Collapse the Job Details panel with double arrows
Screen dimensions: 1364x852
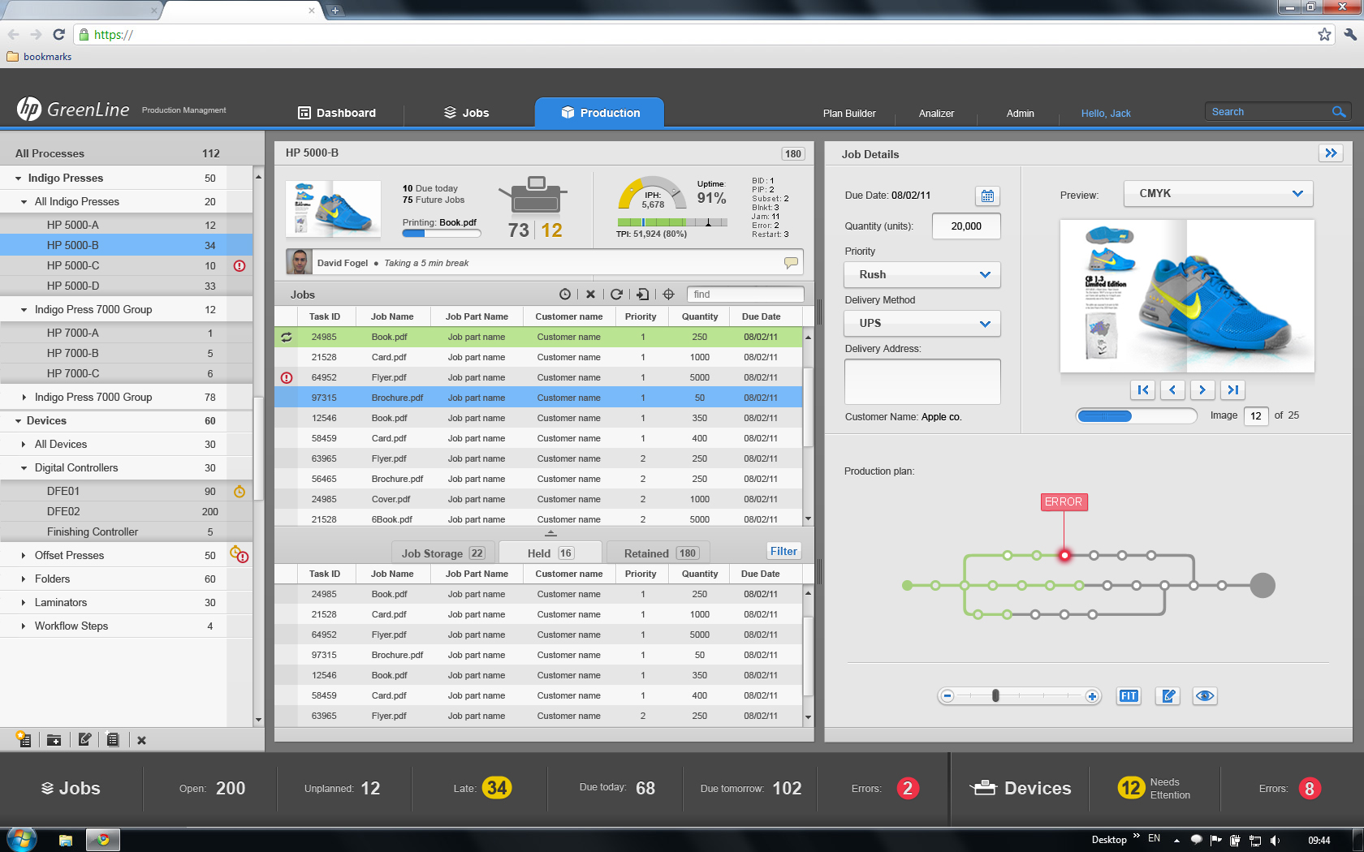coord(1331,153)
